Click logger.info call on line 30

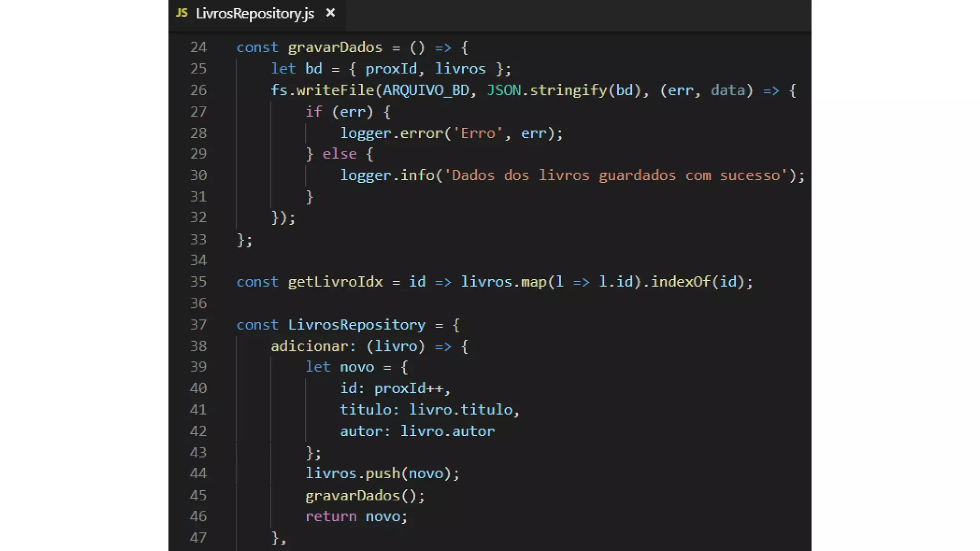tap(387, 176)
